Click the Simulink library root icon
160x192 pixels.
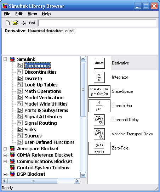[12, 59]
